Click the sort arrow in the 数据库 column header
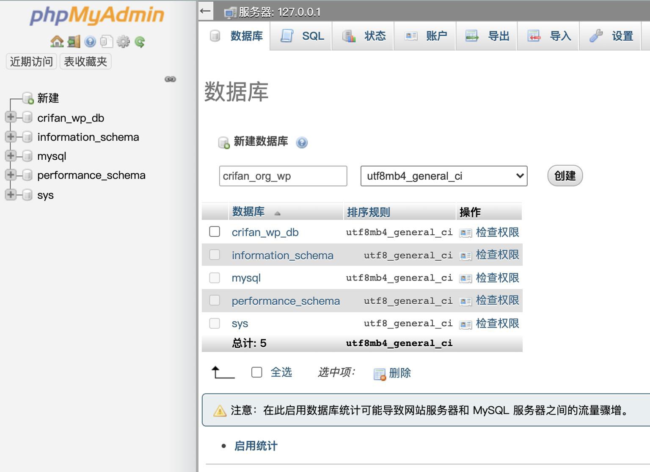 [x=278, y=213]
